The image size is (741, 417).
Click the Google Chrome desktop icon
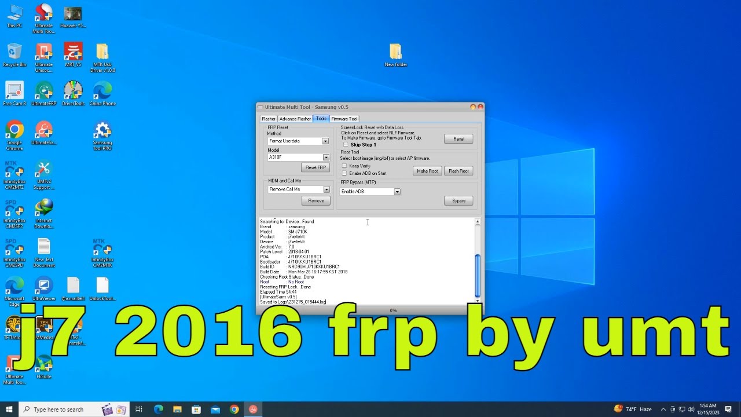point(14,131)
